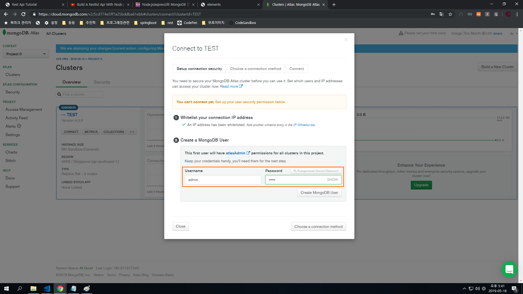523x294 pixels.
Task: Click the MongoDB Atlas logo
Action: pyautogui.click(x=21, y=33)
